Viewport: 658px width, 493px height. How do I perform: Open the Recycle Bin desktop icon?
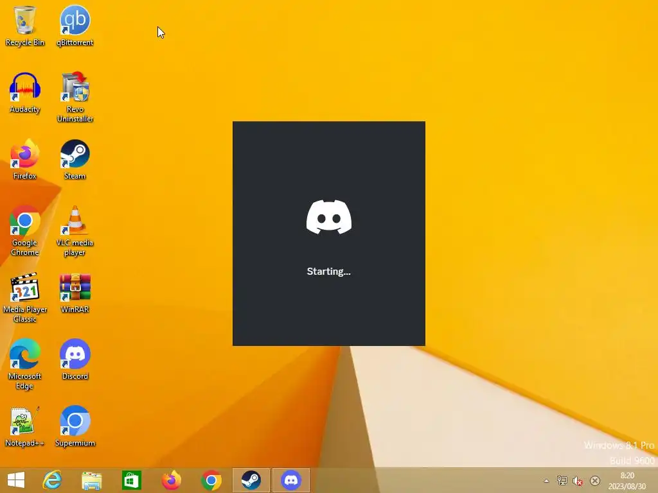pyautogui.click(x=24, y=26)
